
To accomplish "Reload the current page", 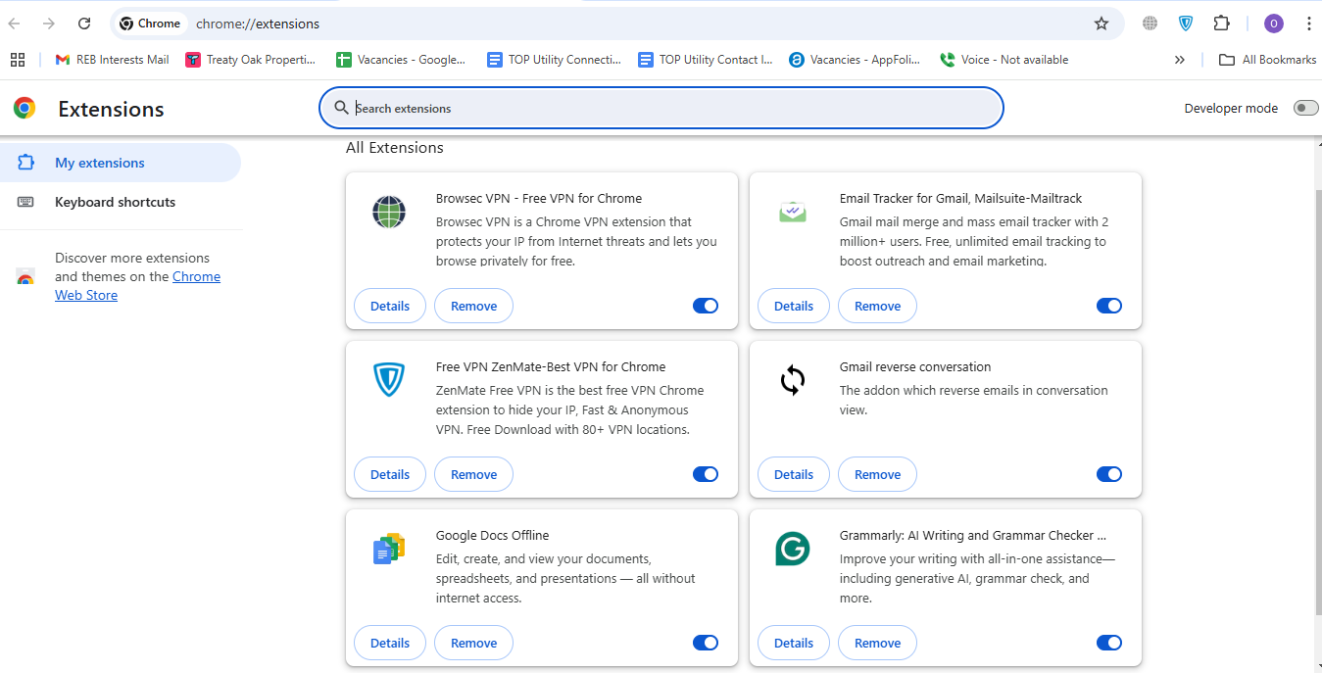I will (84, 24).
